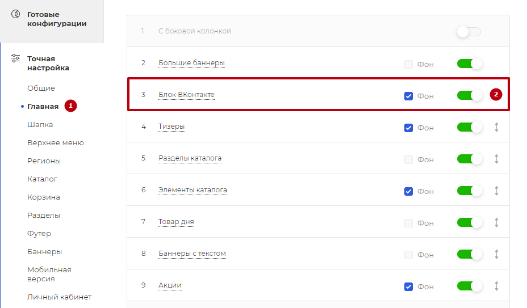Click the Готовые конфигурации circle icon
This screenshot has height=308, width=527.
[15, 14]
